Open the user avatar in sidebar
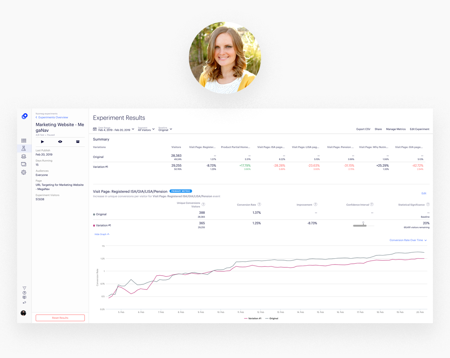Viewport: 450px width, 358px height. [23, 313]
